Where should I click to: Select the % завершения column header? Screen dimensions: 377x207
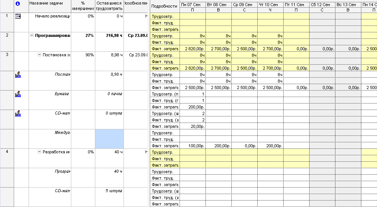(x=83, y=6)
